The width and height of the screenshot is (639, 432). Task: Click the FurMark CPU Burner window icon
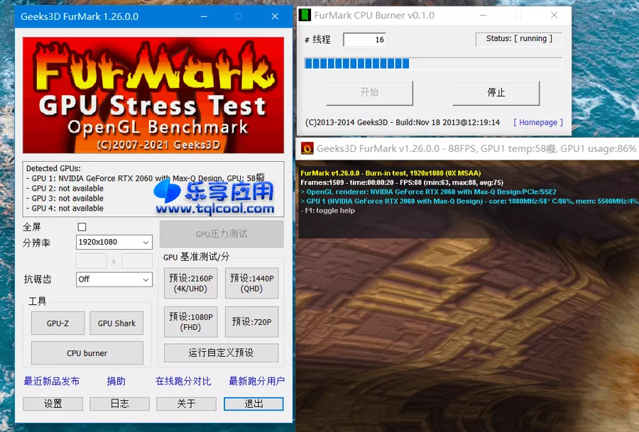(x=305, y=16)
